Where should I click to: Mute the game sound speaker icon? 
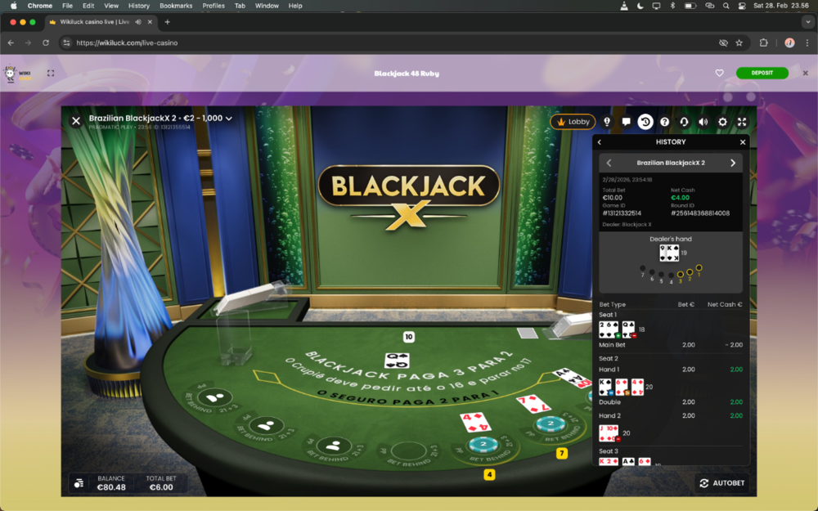click(703, 122)
